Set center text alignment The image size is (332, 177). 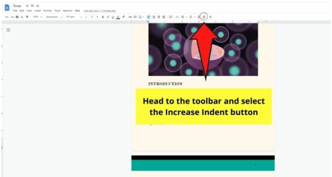pyautogui.click(x=154, y=17)
